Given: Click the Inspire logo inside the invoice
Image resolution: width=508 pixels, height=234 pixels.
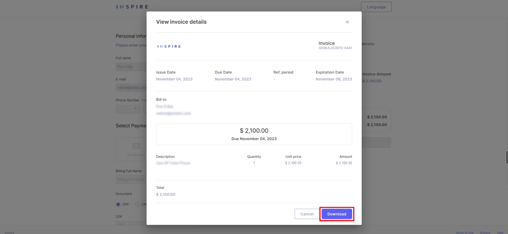Looking at the screenshot, I should click(169, 47).
